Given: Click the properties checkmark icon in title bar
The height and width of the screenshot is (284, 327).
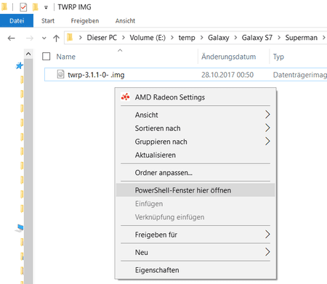Looking at the screenshot, I should [23, 7].
